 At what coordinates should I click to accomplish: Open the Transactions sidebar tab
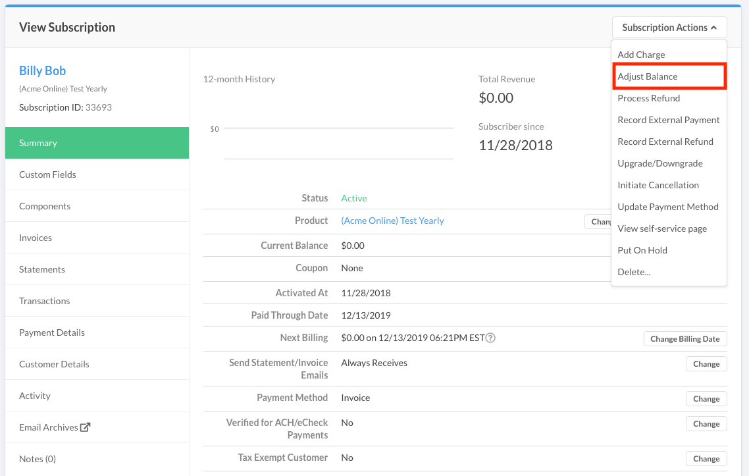[x=44, y=301]
